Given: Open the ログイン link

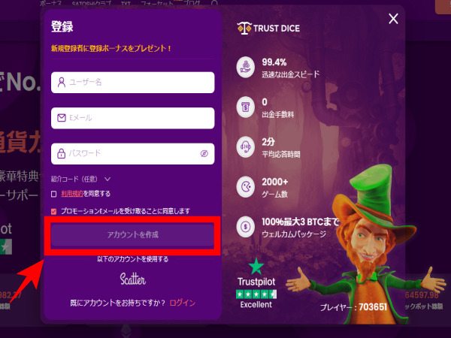Looking at the screenshot, I should click(x=183, y=303).
